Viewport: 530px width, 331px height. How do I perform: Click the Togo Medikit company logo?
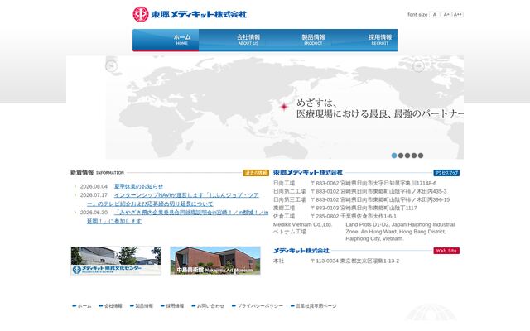(190, 14)
